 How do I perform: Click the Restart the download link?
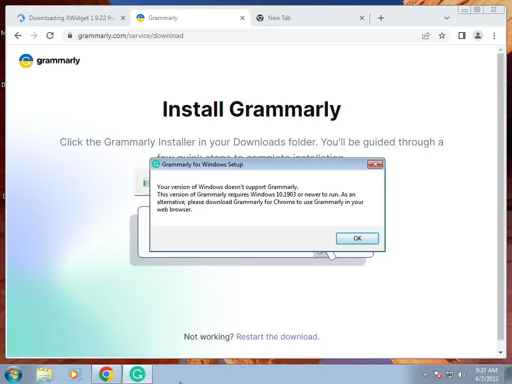(x=277, y=336)
